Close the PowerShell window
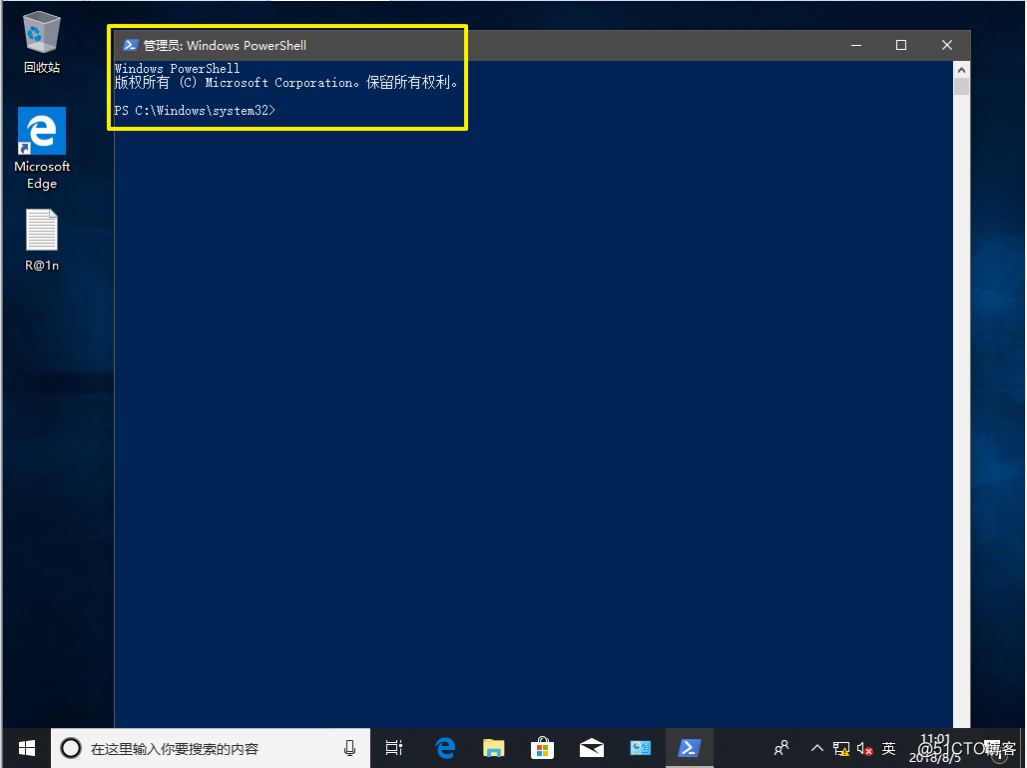1027x768 pixels. (x=947, y=45)
